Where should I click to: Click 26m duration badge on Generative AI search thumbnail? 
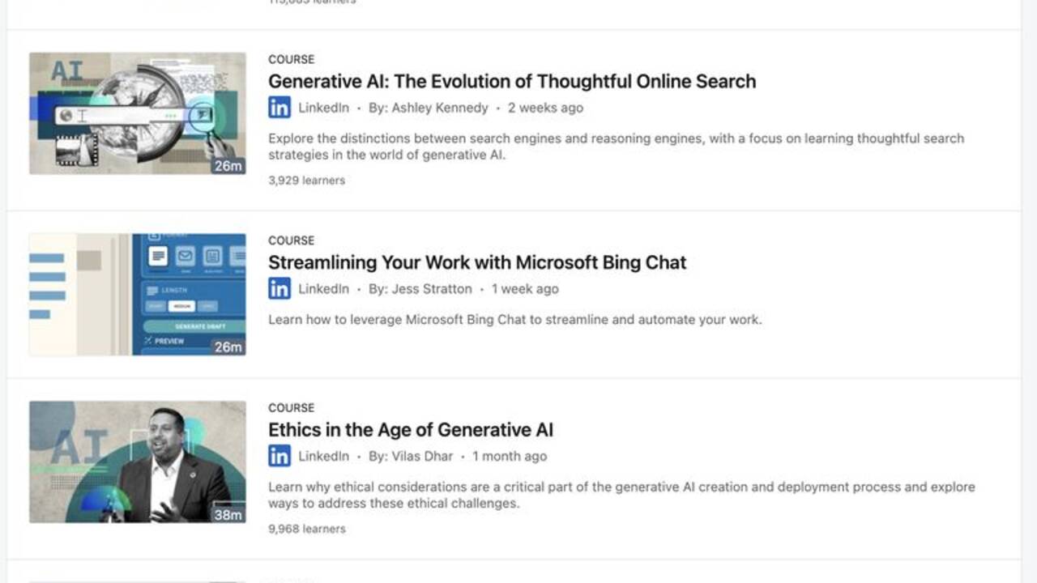(228, 166)
